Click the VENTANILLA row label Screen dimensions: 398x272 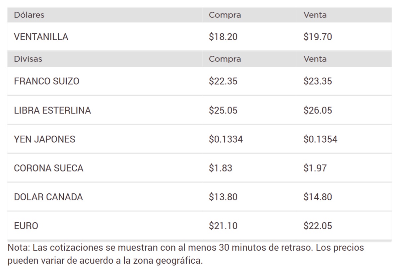[x=41, y=37]
